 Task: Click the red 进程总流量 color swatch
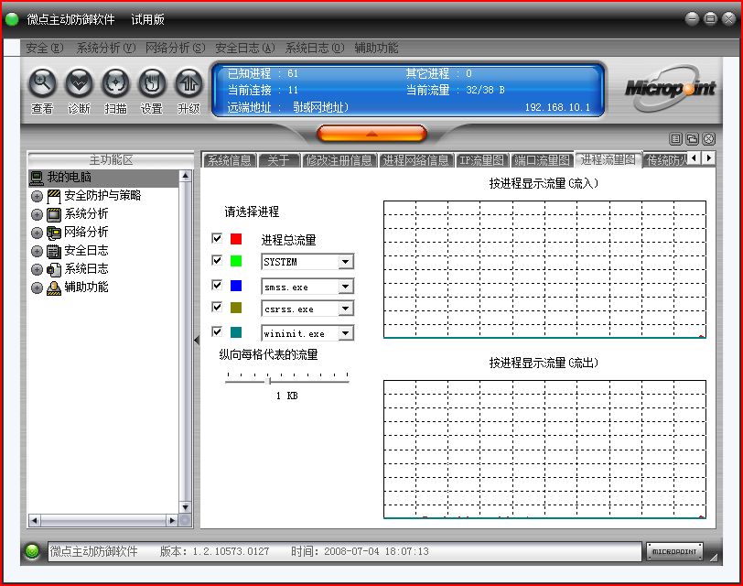point(236,238)
